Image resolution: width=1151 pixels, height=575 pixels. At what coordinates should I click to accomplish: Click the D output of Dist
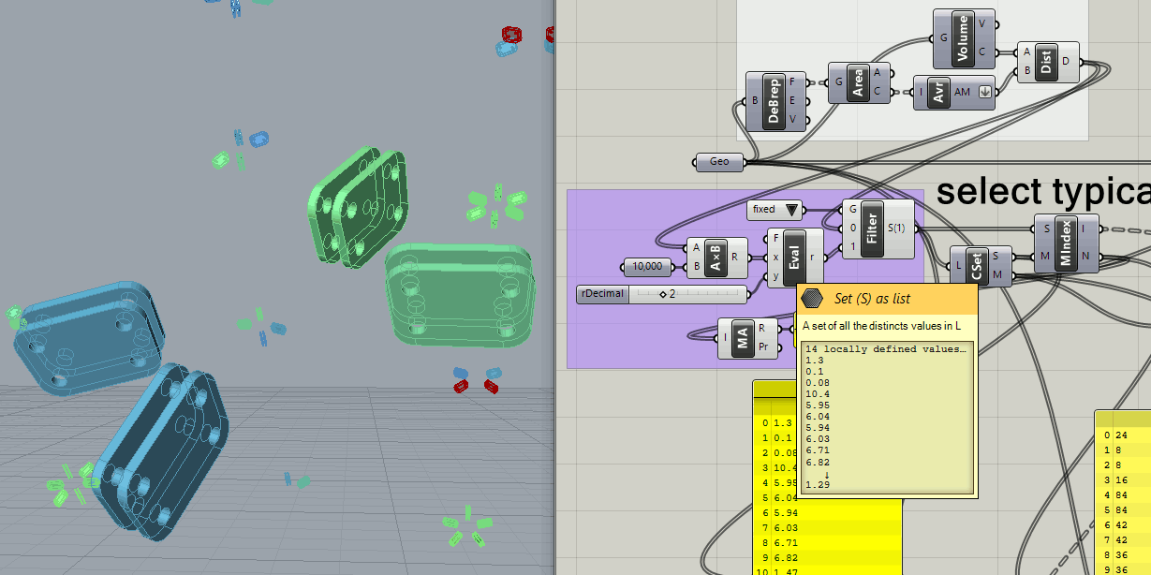pyautogui.click(x=1068, y=62)
